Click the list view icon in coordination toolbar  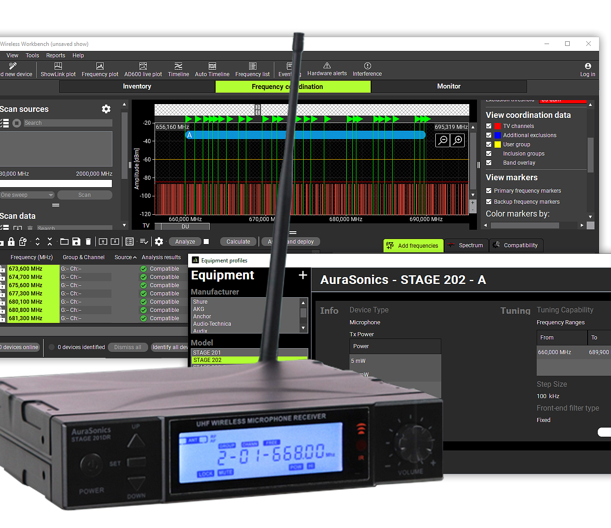130,241
